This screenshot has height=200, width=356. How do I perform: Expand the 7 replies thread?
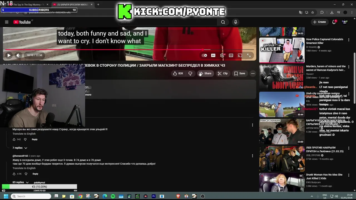(20, 148)
